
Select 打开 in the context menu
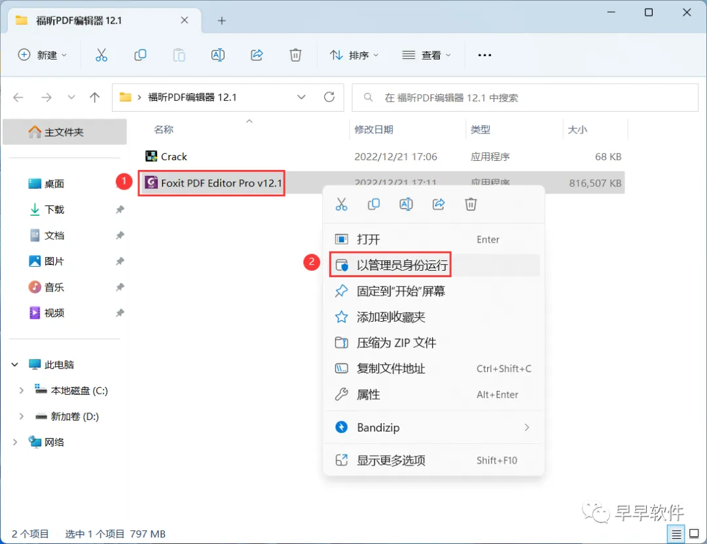tap(434, 239)
